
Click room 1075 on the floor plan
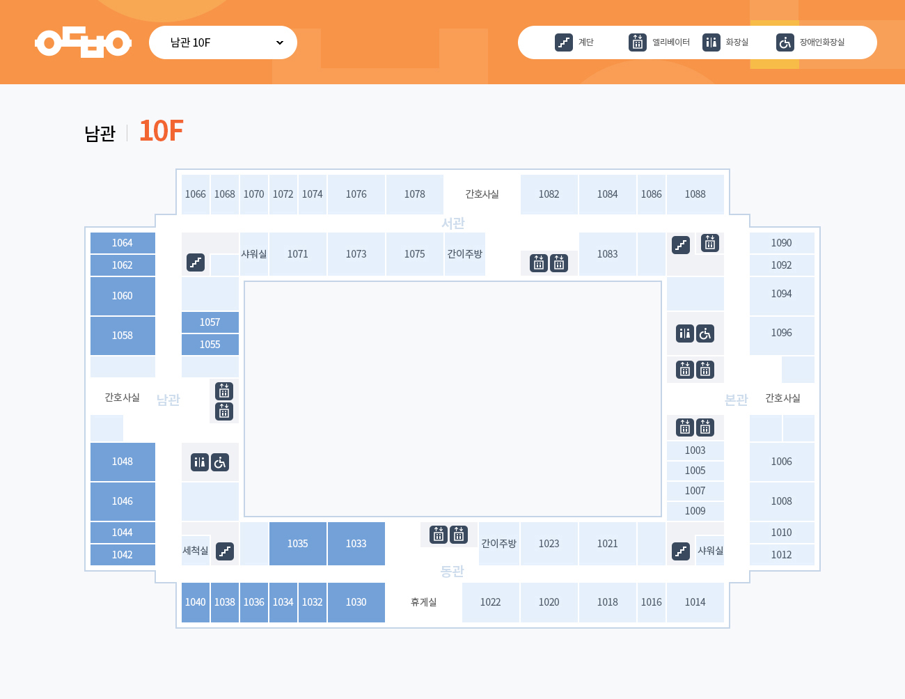415,254
